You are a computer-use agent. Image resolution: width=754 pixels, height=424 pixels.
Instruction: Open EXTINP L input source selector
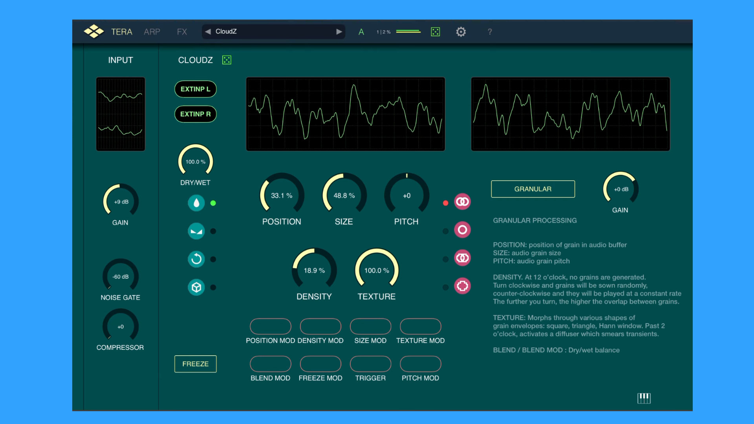[196, 89]
